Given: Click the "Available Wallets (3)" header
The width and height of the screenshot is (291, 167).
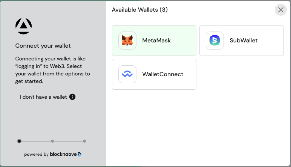Looking at the screenshot, I should (140, 10).
